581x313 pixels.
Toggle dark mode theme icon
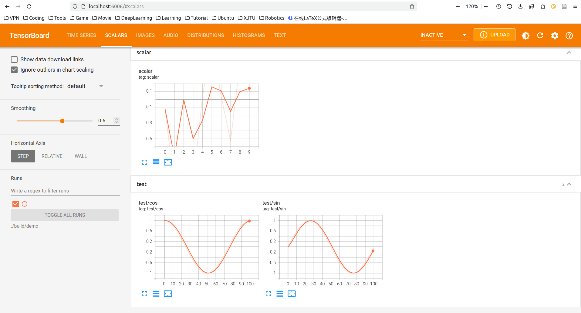[525, 36]
